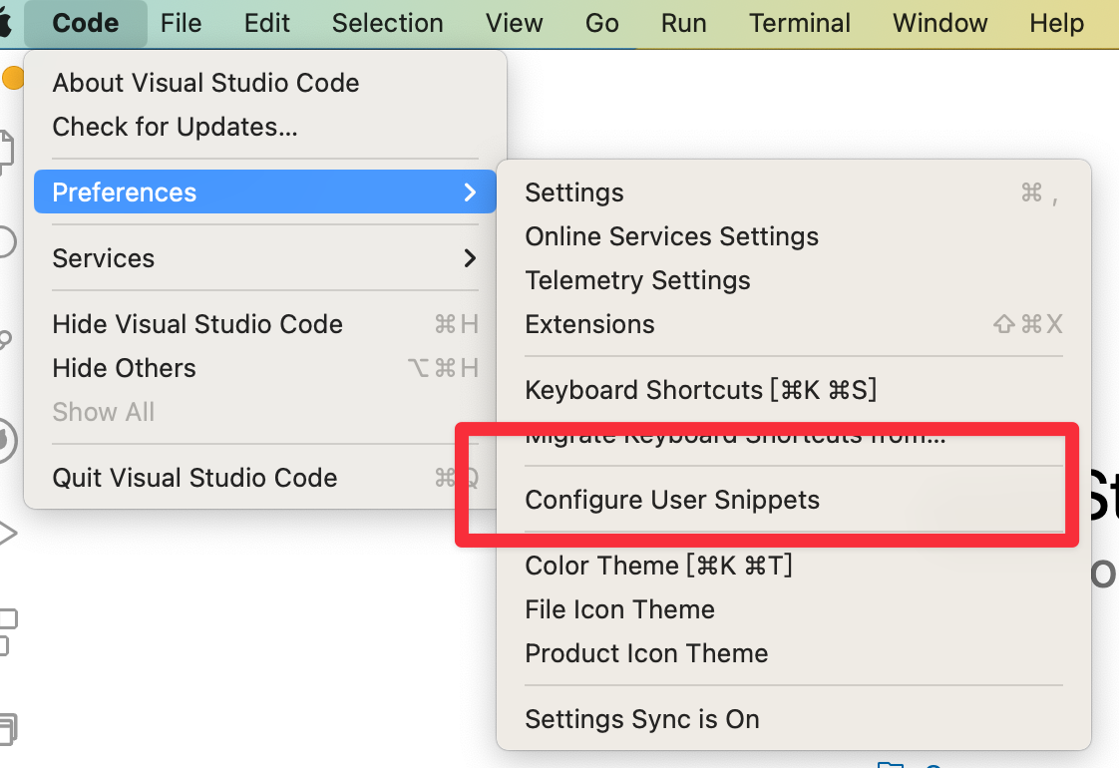Screen dimensions: 1119x768
Task: Toggle the Settings Sync is On entry
Action: pos(642,719)
